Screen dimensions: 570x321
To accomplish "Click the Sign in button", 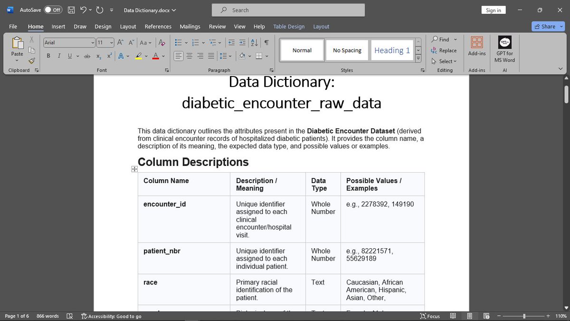I will tap(494, 10).
